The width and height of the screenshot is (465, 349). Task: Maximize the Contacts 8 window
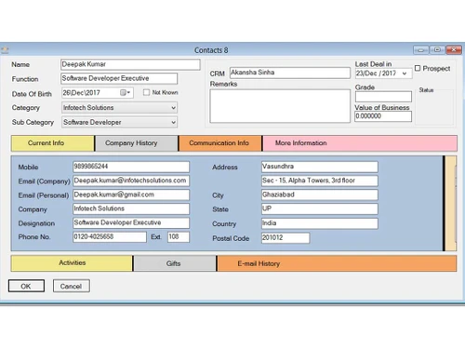[437, 49]
